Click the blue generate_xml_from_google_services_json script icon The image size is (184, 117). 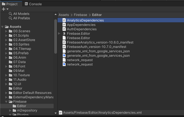tap(64, 55)
